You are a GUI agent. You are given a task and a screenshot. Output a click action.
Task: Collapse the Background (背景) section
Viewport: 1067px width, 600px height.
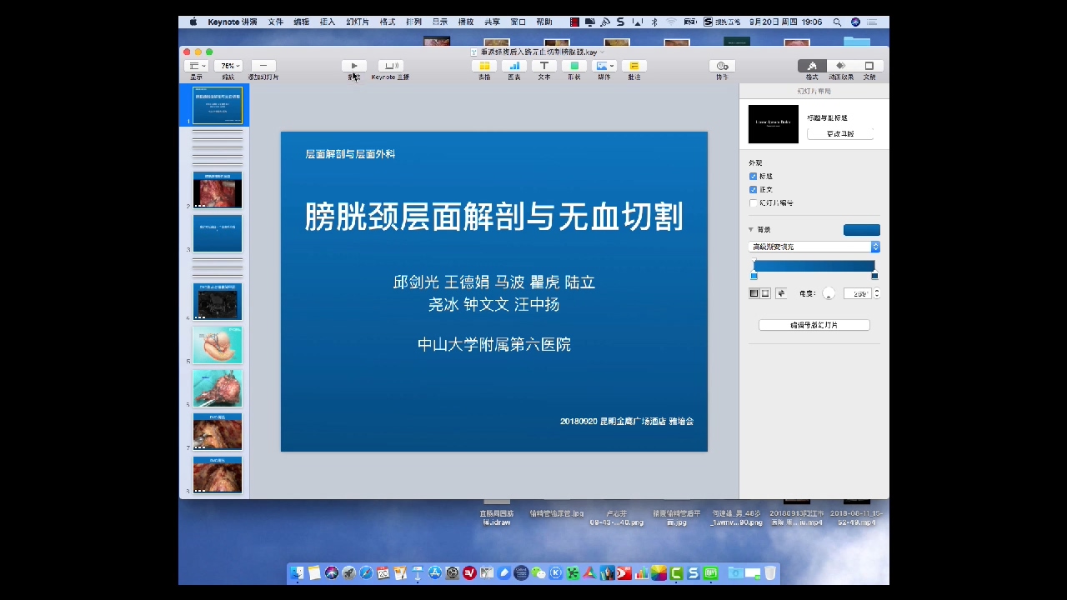pyautogui.click(x=751, y=230)
